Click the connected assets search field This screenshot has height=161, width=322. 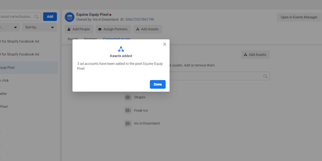pyautogui.click(x=219, y=76)
